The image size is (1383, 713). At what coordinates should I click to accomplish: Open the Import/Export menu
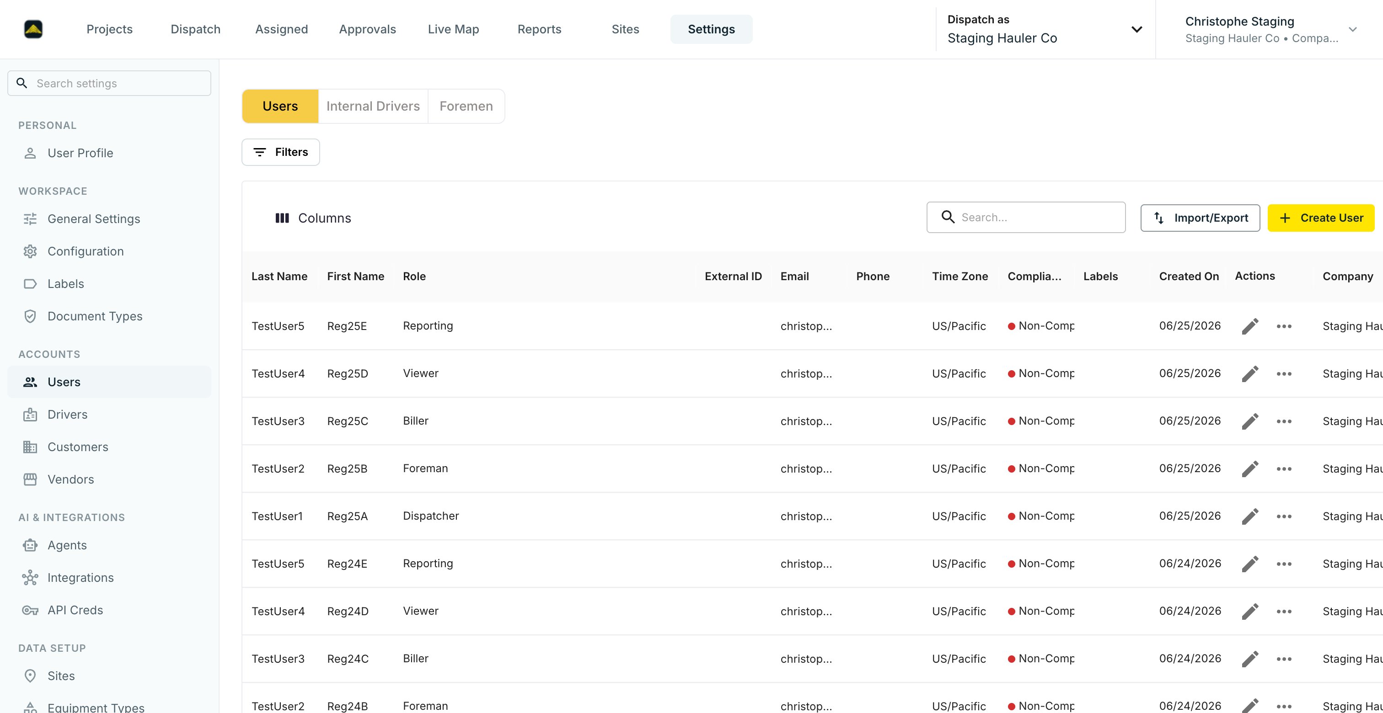tap(1200, 218)
